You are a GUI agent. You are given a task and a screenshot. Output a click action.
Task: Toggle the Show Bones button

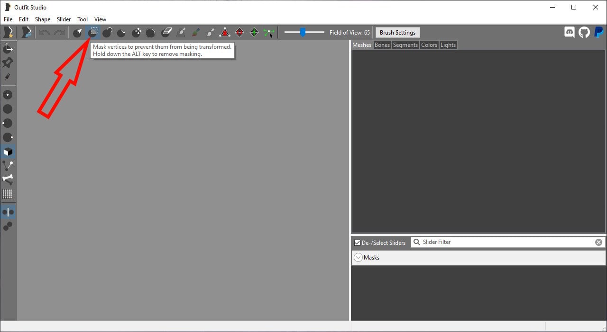click(x=8, y=179)
